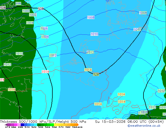
Task: Click the yellow swatch in the thickness legend
Action: click(56, 125)
